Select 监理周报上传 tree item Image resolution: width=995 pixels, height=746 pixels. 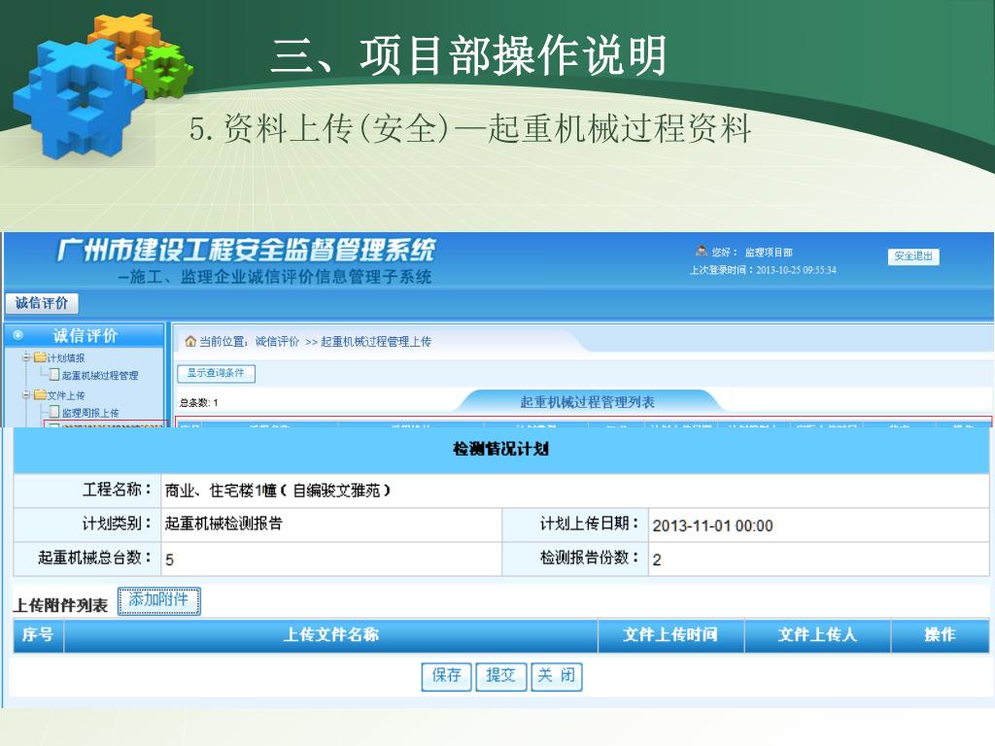[x=90, y=413]
